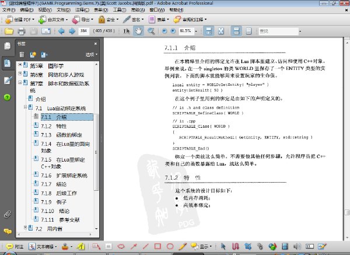Screen dimensions: 350x255
Task: Click the Print icon
Action: click(x=22, y=31)
